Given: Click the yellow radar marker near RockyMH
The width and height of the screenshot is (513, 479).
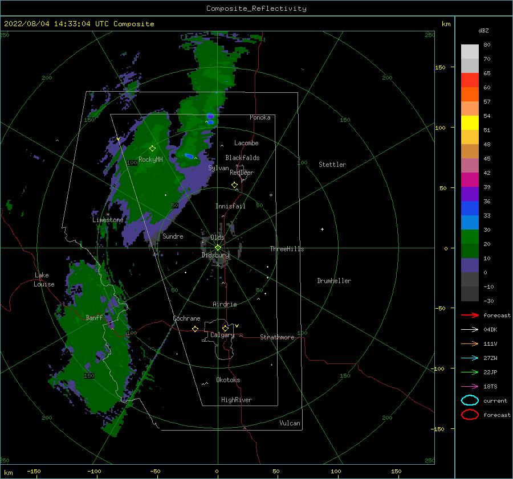Looking at the screenshot, I should pyautogui.click(x=152, y=149).
